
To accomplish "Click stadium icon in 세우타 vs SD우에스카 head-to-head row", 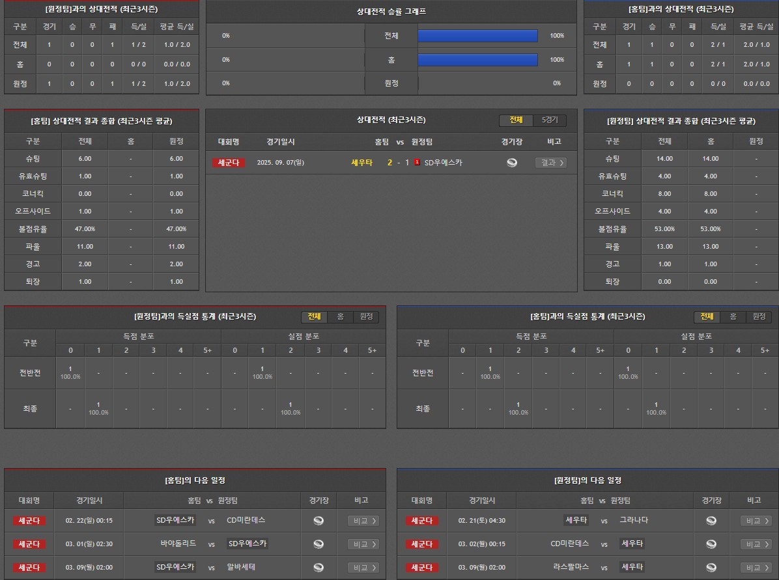I will [x=512, y=163].
